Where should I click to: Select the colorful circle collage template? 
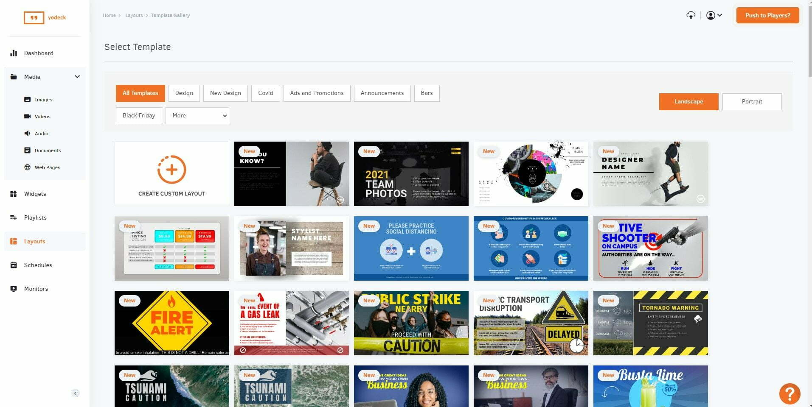point(531,174)
